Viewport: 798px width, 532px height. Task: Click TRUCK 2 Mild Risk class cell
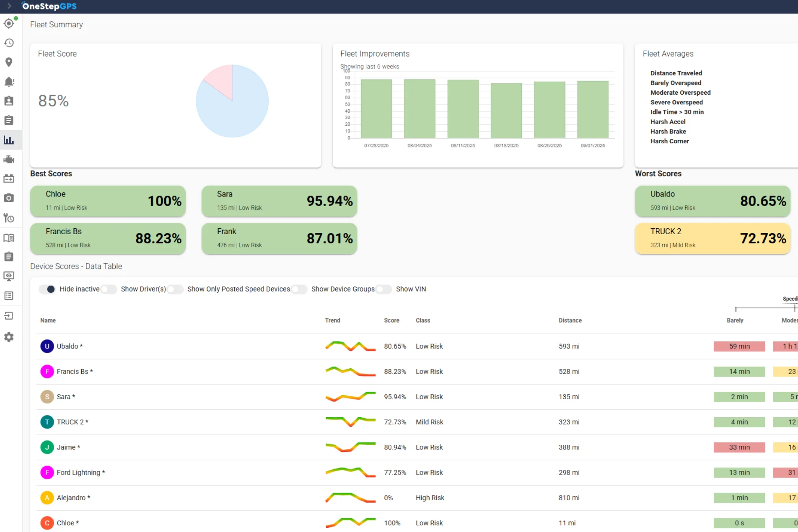pos(429,422)
